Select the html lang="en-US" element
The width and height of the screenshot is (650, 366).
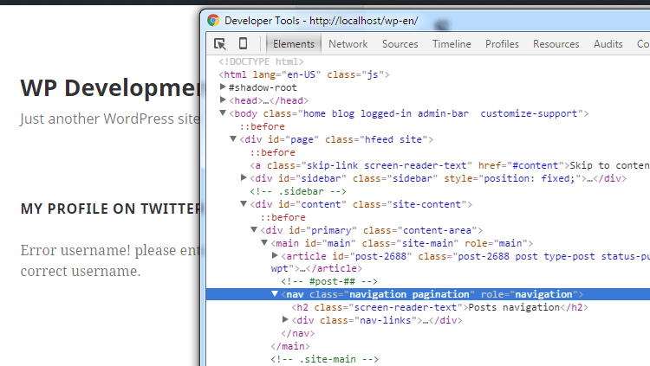click(304, 74)
